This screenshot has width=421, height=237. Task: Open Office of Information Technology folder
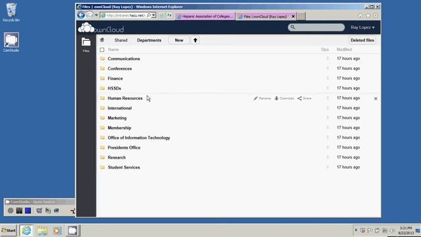pos(139,138)
